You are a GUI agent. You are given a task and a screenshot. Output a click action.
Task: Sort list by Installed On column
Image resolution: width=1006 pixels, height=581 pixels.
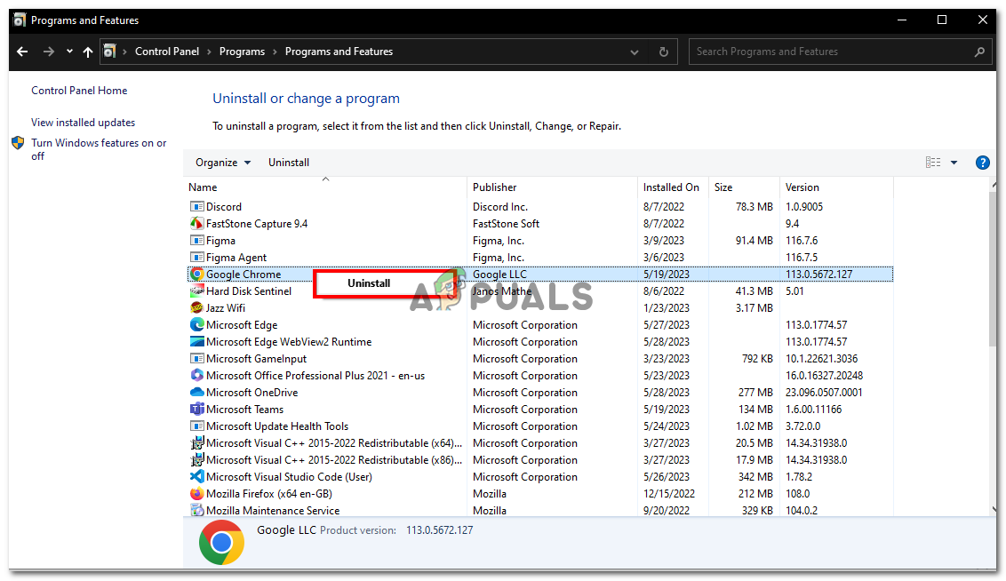(x=673, y=187)
